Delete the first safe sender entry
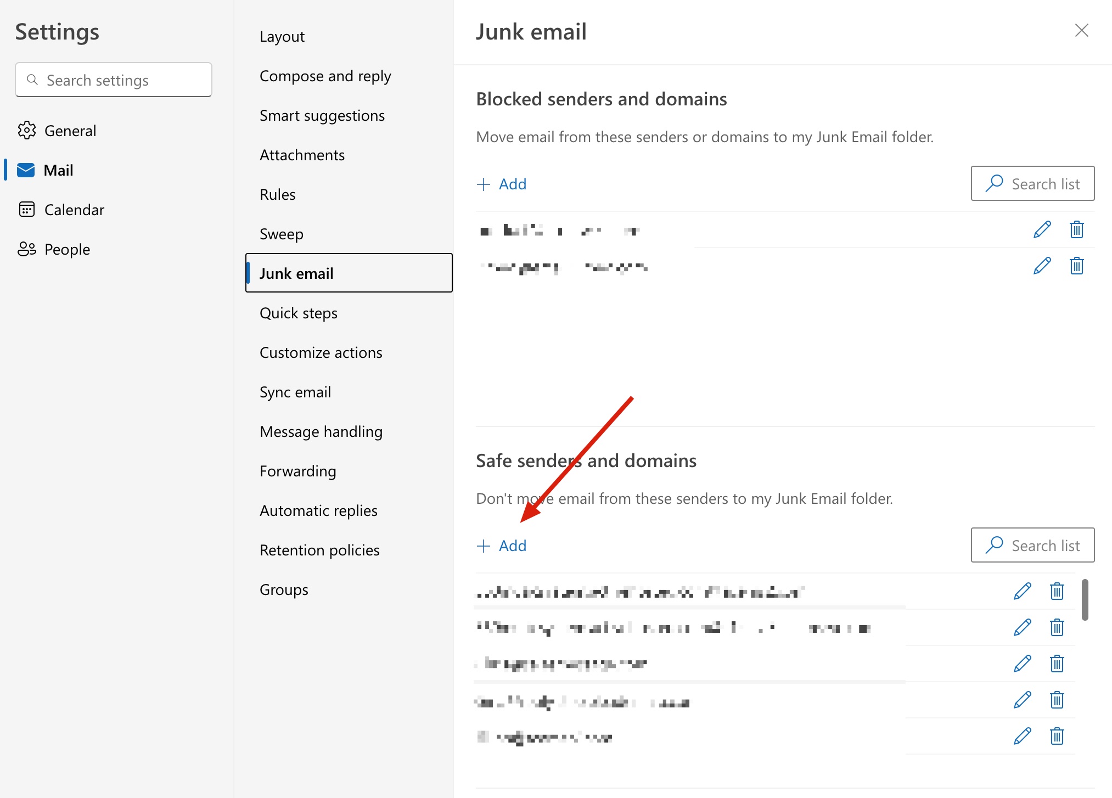1112x798 pixels. 1057,591
